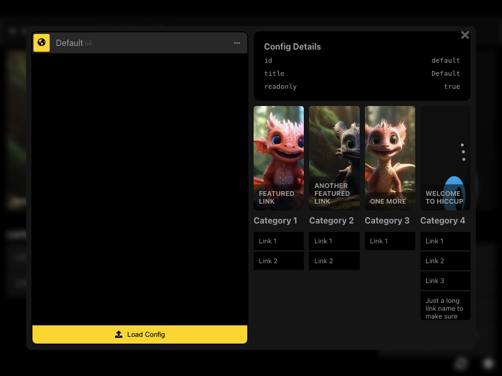Open the 'Just a long link name' link
Viewport: 502px width, 376px height.
[446, 306]
